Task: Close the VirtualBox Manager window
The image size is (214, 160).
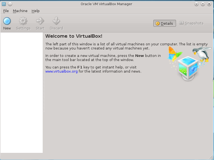Action: 209,4
